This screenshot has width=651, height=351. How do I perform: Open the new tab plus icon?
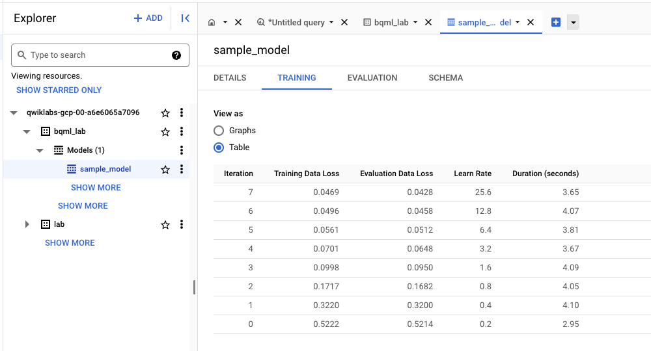tap(556, 22)
